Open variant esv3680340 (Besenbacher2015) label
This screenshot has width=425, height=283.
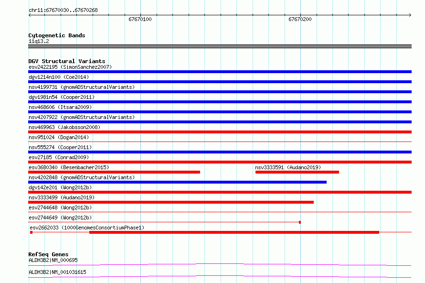tap(69, 167)
